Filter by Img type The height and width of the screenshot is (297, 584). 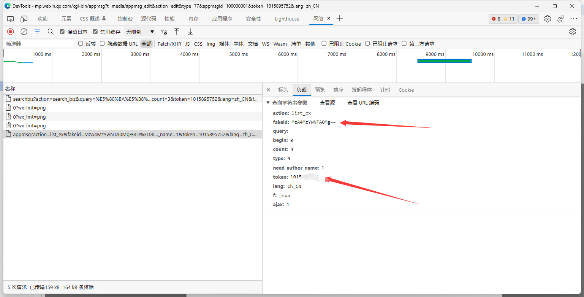(x=211, y=44)
